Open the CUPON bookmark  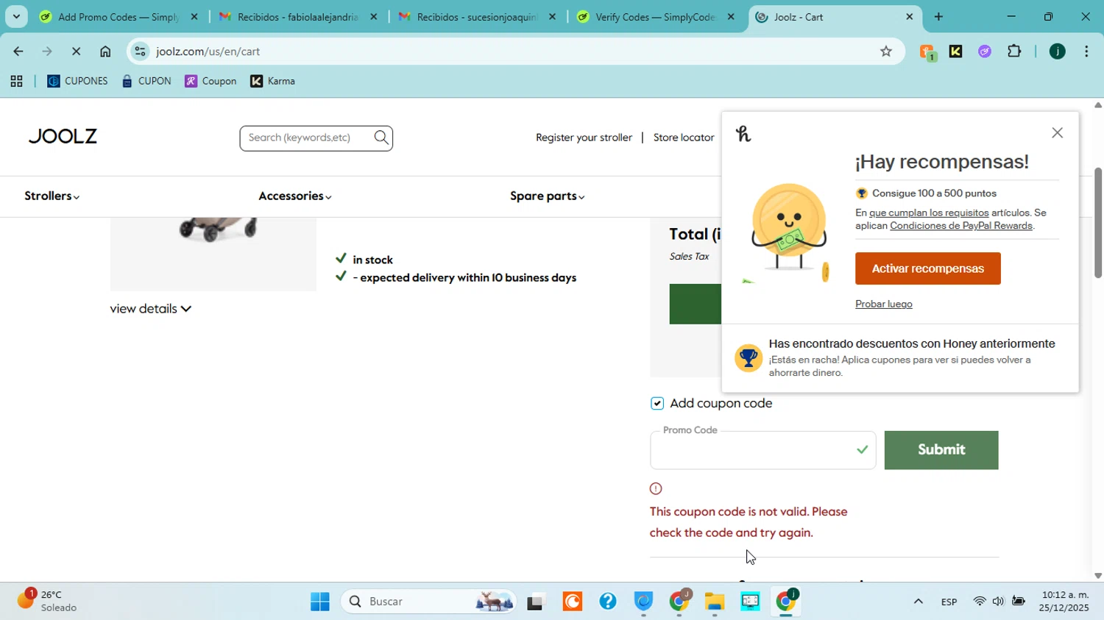click(146, 82)
